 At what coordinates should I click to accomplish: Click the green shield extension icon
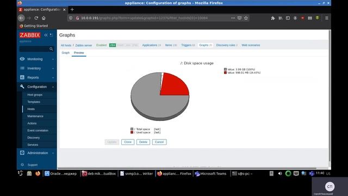(x=318, y=18)
